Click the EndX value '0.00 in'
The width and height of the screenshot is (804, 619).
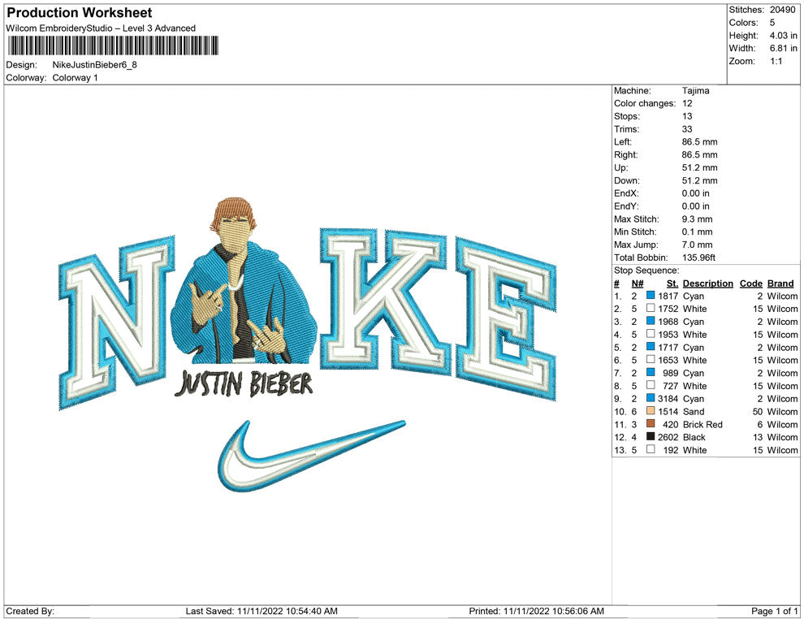click(x=696, y=193)
